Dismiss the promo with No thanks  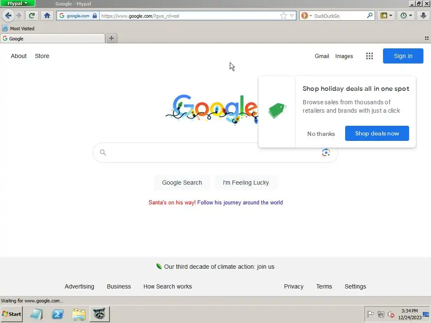(x=321, y=134)
